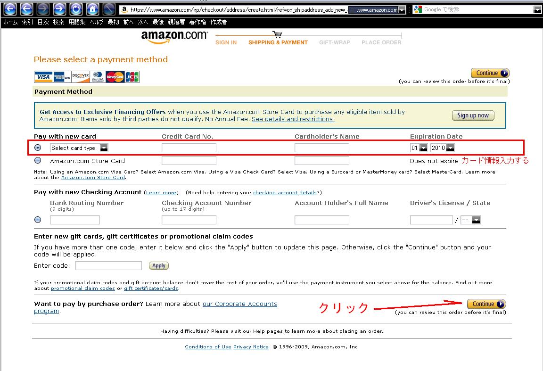Click the Amazon favicon in the address bar

pos(124,10)
